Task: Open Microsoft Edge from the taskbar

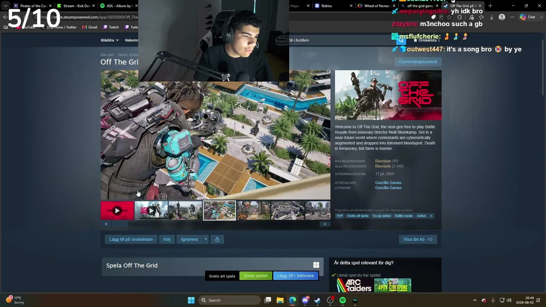Action: click(293, 300)
